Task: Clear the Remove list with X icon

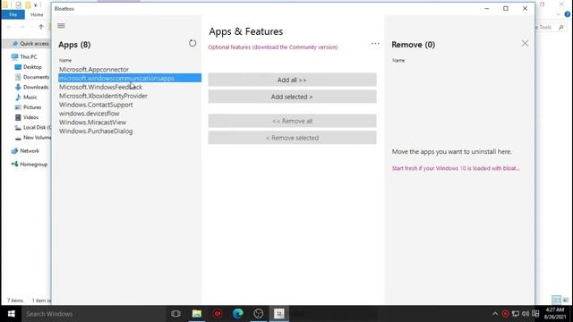Action: pos(525,44)
